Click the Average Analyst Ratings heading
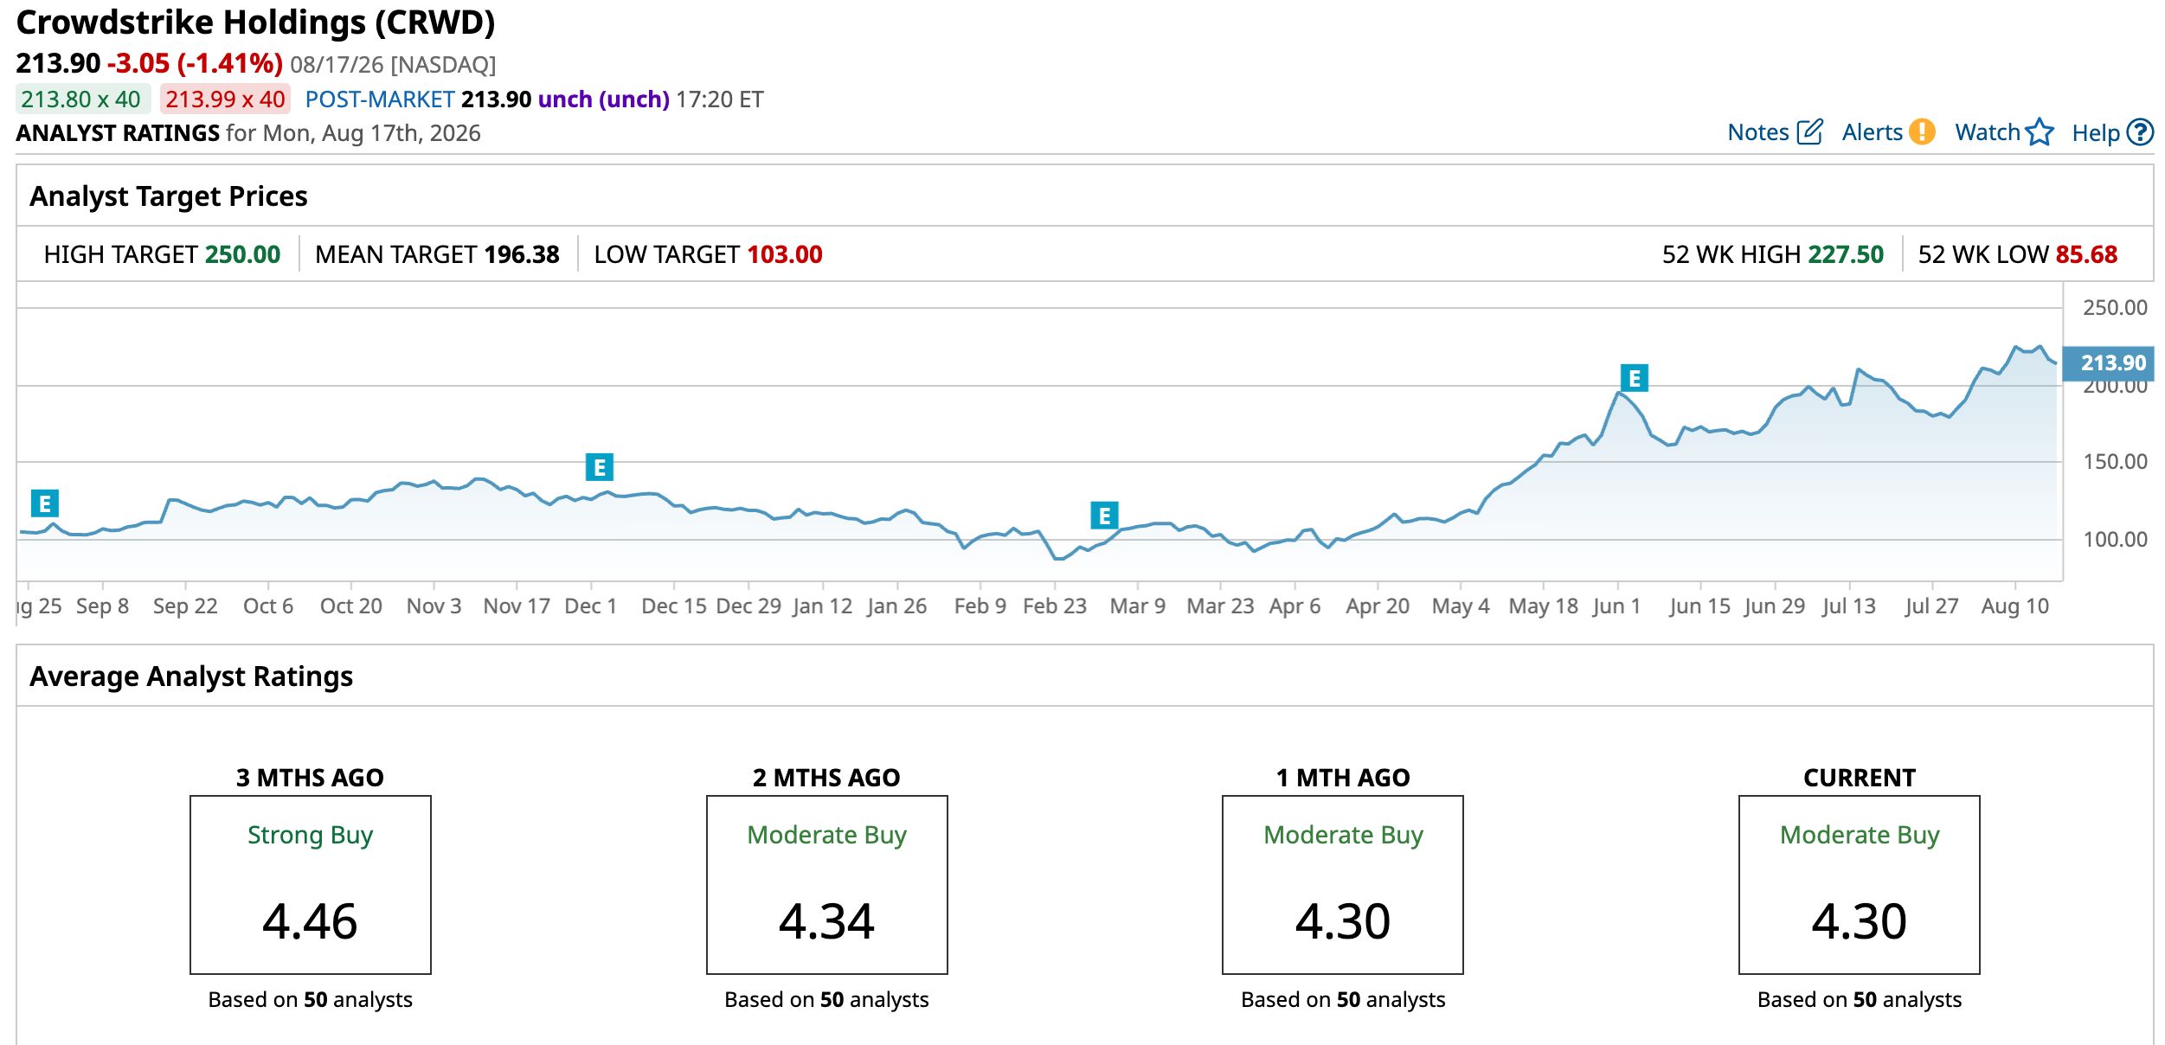This screenshot has width=2165, height=1045. [191, 676]
